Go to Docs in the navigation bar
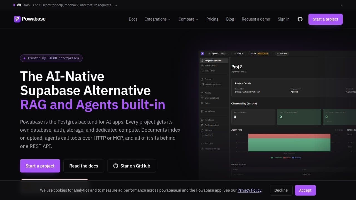Image resolution: width=356 pixels, height=200 pixels. point(133,19)
